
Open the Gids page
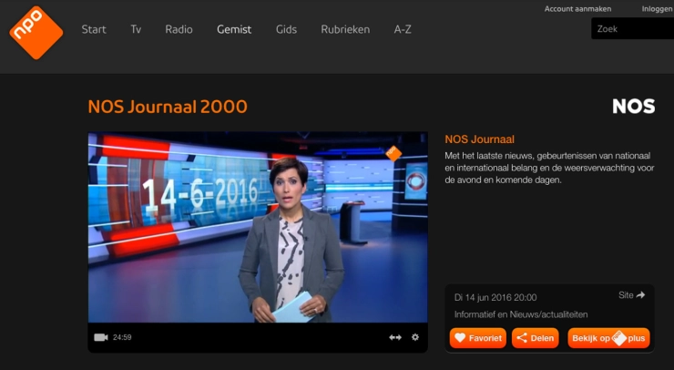(286, 29)
